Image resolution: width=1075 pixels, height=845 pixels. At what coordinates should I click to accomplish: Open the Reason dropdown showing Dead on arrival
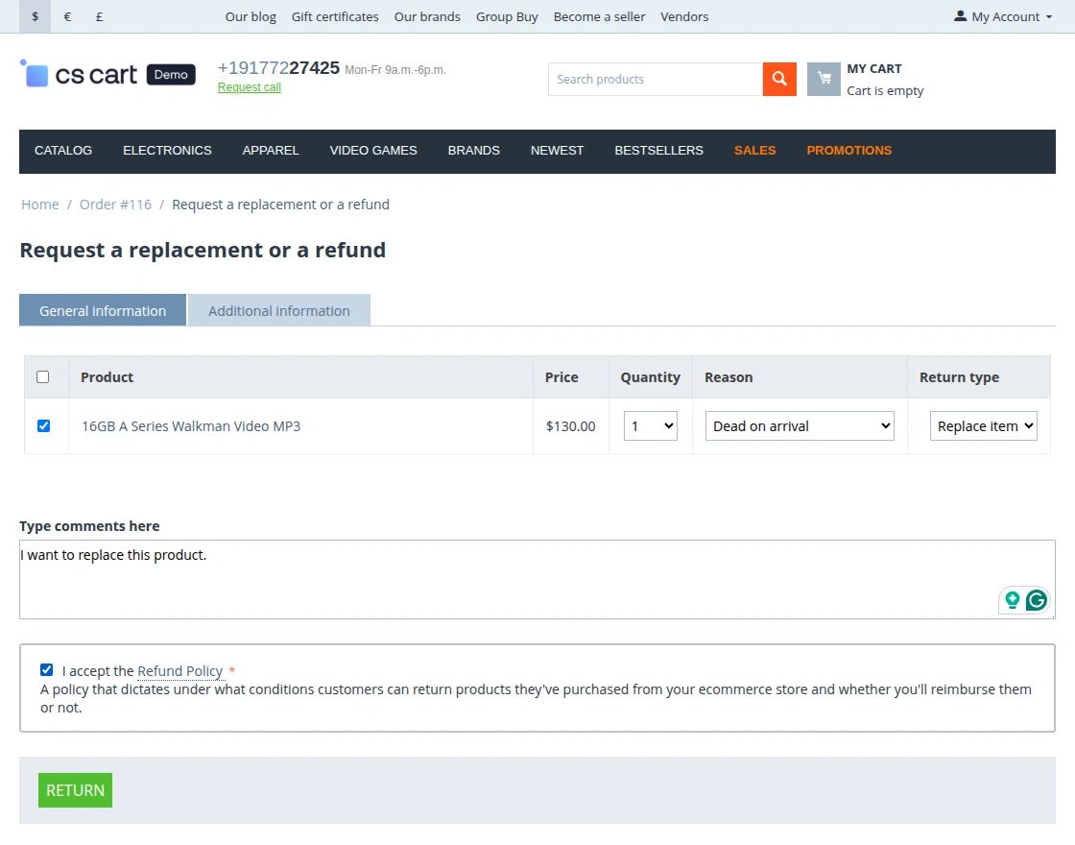800,426
